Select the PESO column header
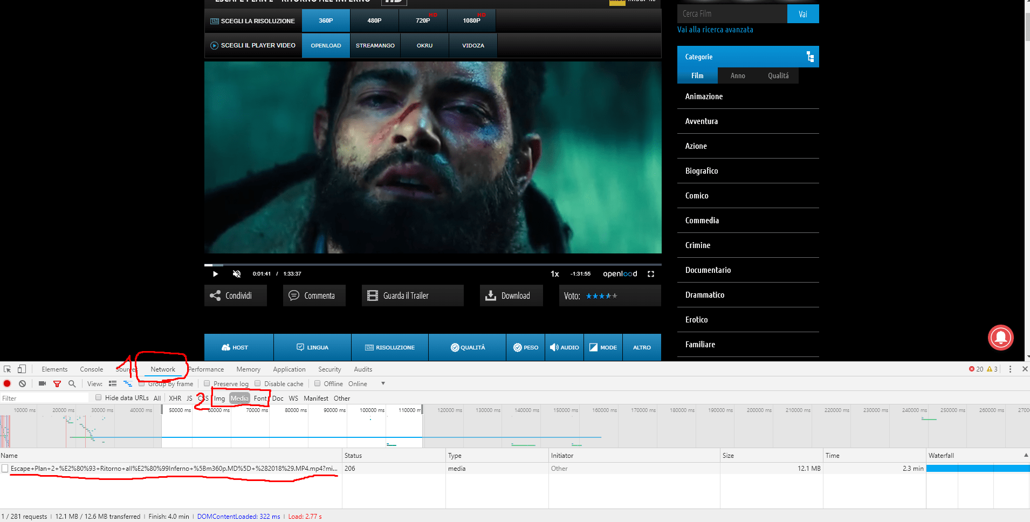 (525, 347)
